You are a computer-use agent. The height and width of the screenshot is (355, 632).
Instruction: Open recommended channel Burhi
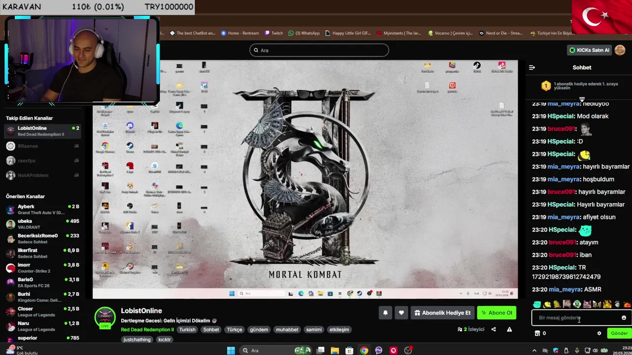(x=42, y=297)
